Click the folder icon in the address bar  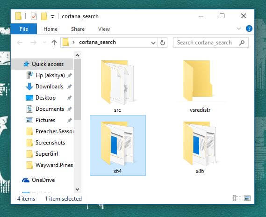point(65,42)
